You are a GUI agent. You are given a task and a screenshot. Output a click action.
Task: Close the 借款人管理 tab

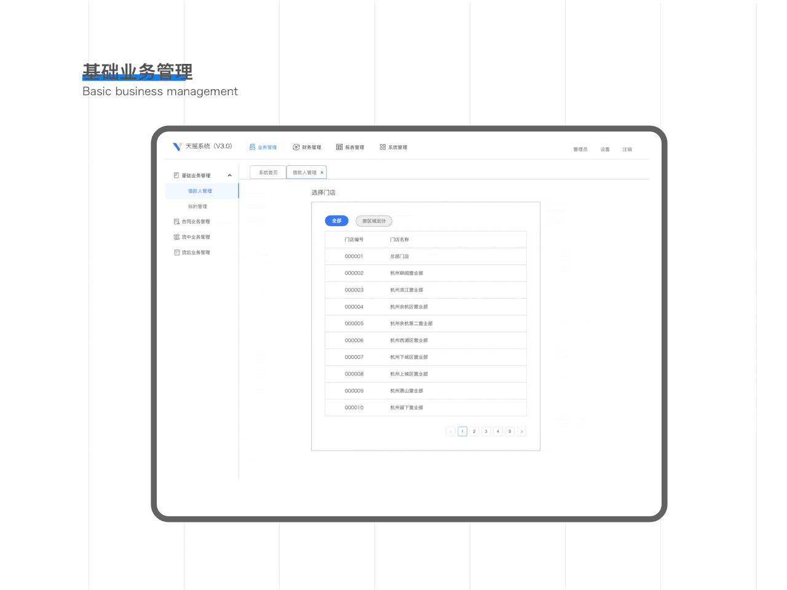click(x=322, y=173)
